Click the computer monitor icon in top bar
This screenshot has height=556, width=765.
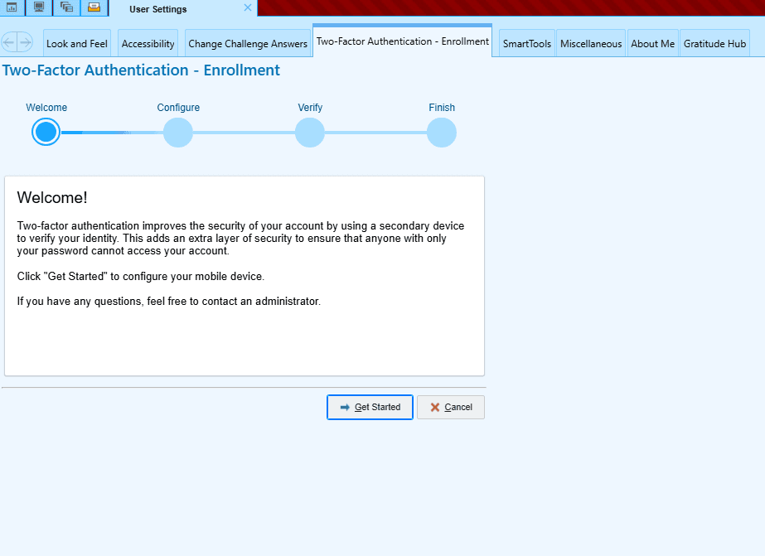click(39, 8)
